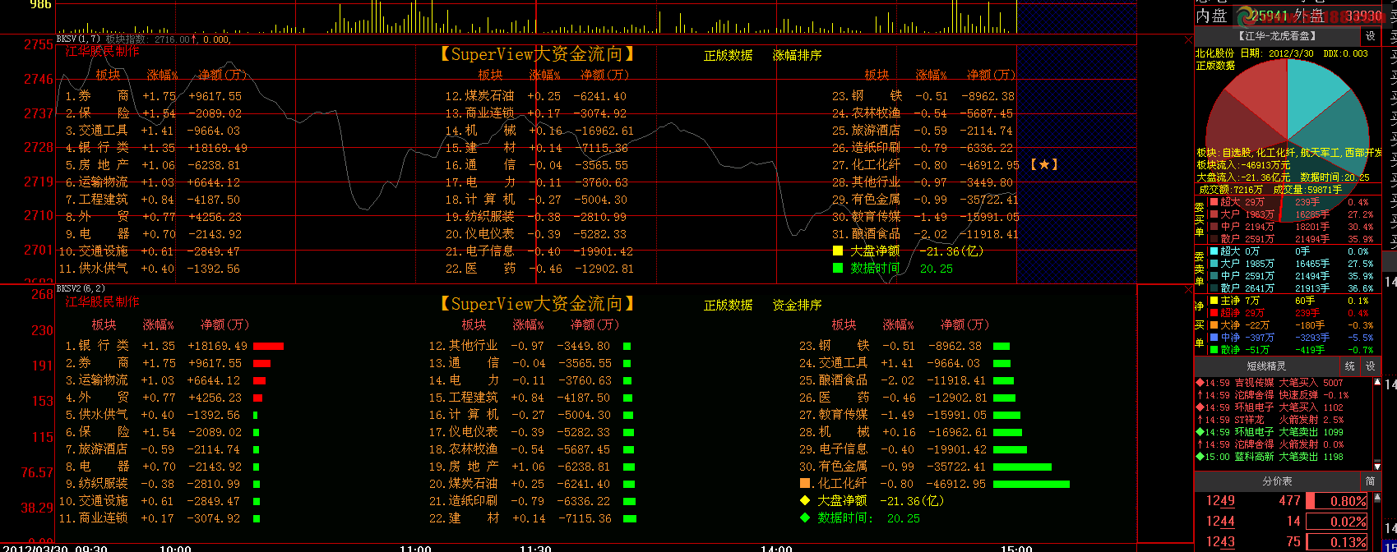Screen dimensions: 1397x552
Task: Click the 大户 1963万 buy order row
Action: (x=1291, y=214)
